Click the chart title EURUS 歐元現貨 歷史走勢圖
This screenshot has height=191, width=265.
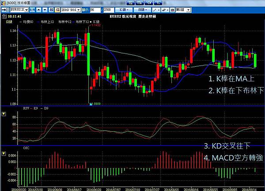coord(132,16)
